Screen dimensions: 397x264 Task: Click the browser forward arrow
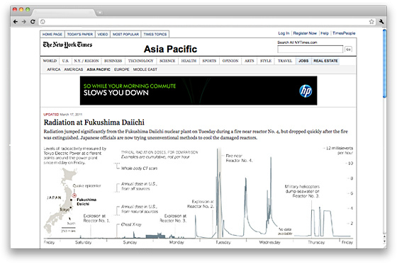[x=24, y=22]
